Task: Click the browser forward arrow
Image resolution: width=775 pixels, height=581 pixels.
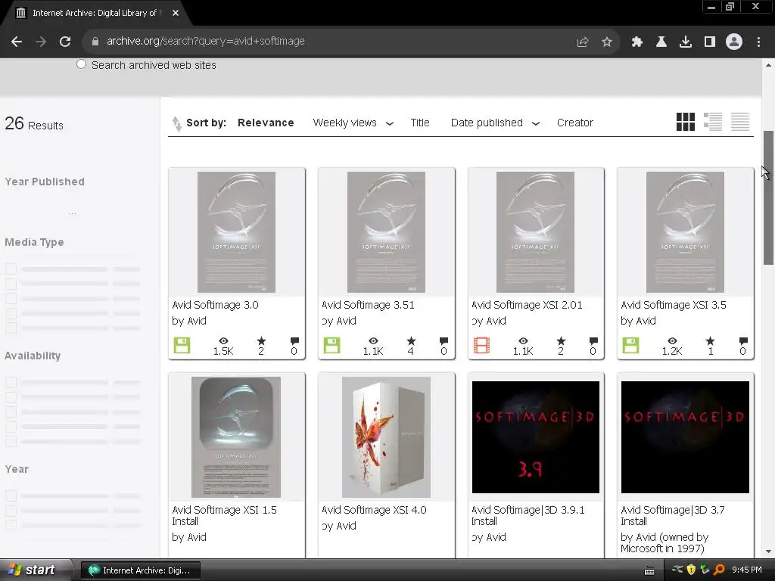Action: tap(41, 42)
